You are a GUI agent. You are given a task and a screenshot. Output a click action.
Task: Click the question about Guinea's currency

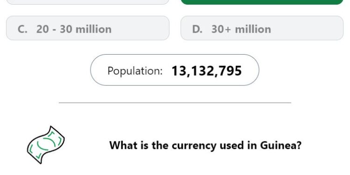point(205,145)
